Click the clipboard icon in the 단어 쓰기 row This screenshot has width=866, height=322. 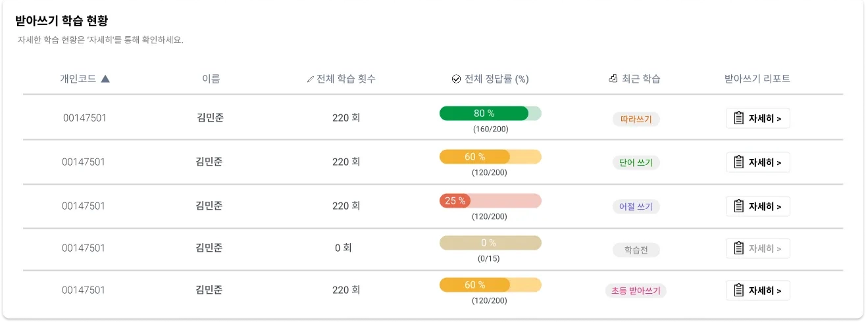click(x=738, y=162)
